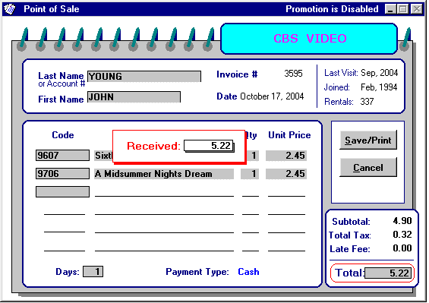Maximize the Point of Sale window
The width and height of the screenshot is (429, 303).
pos(403,9)
